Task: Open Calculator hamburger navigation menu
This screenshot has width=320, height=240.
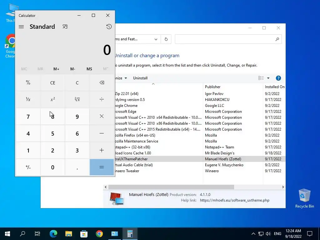Action: tap(21, 27)
